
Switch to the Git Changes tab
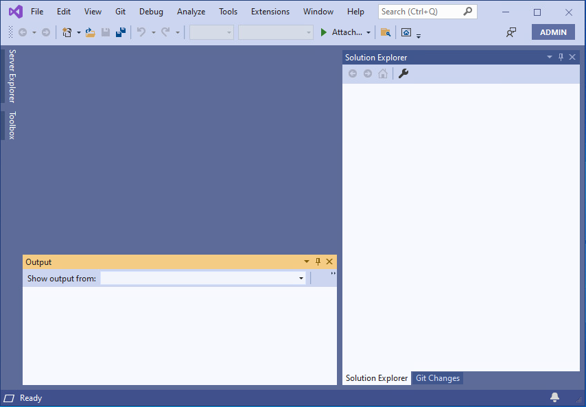pyautogui.click(x=437, y=378)
